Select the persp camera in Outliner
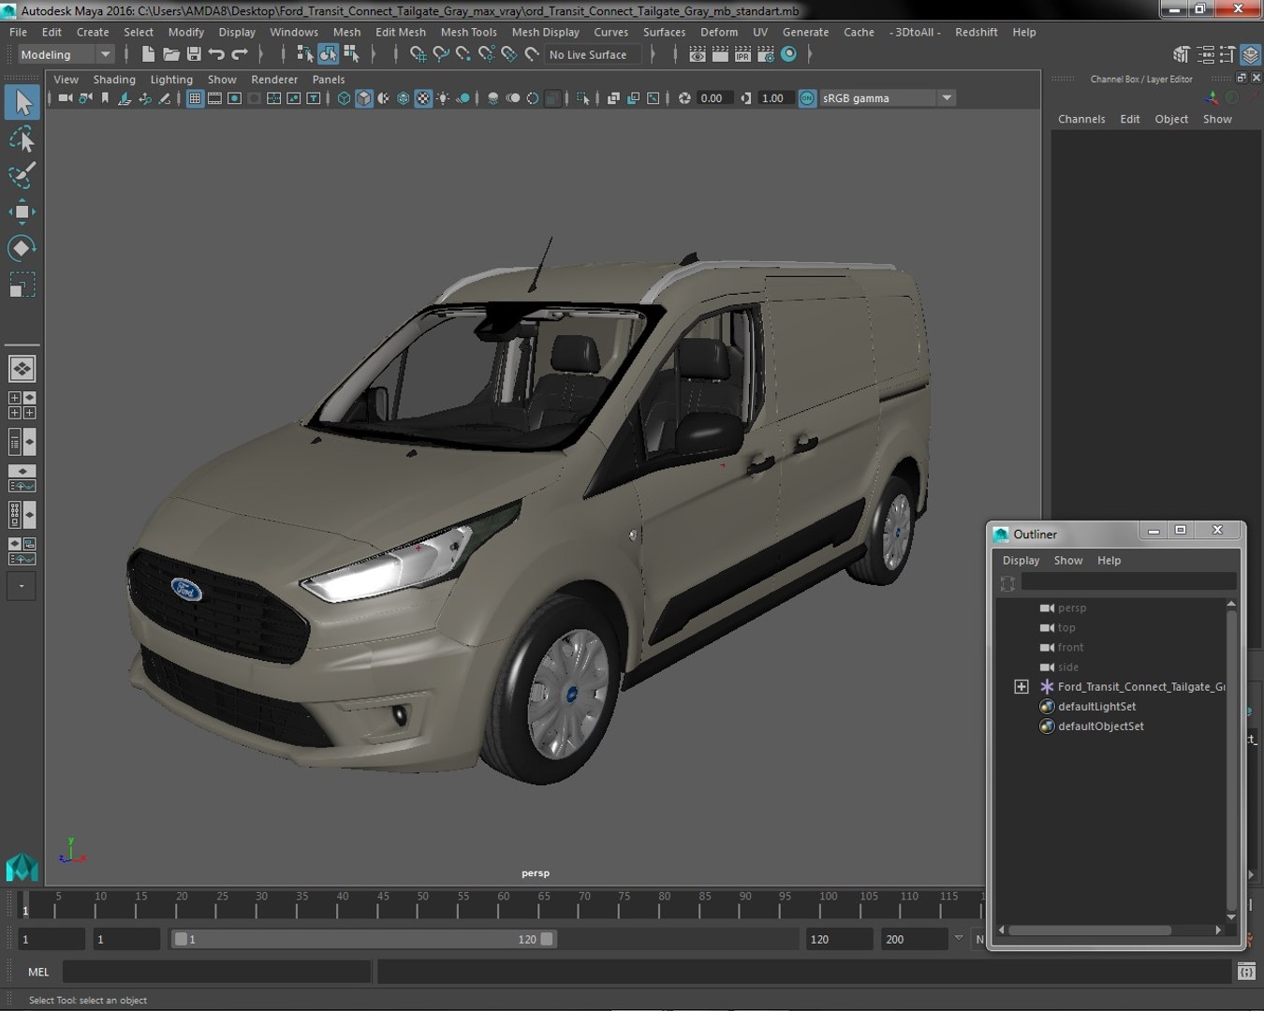Screen dimensions: 1264x1011 click(1071, 608)
